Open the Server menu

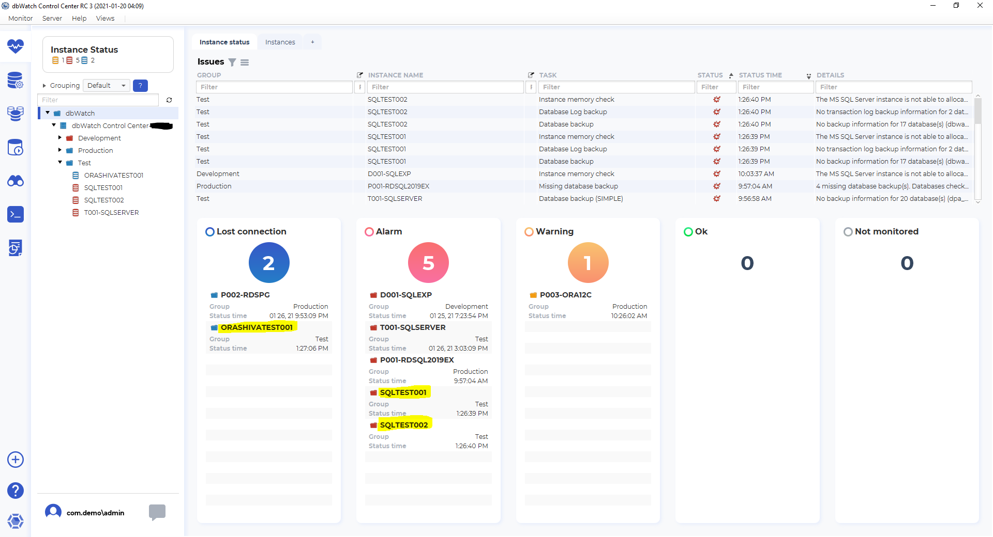coord(52,19)
